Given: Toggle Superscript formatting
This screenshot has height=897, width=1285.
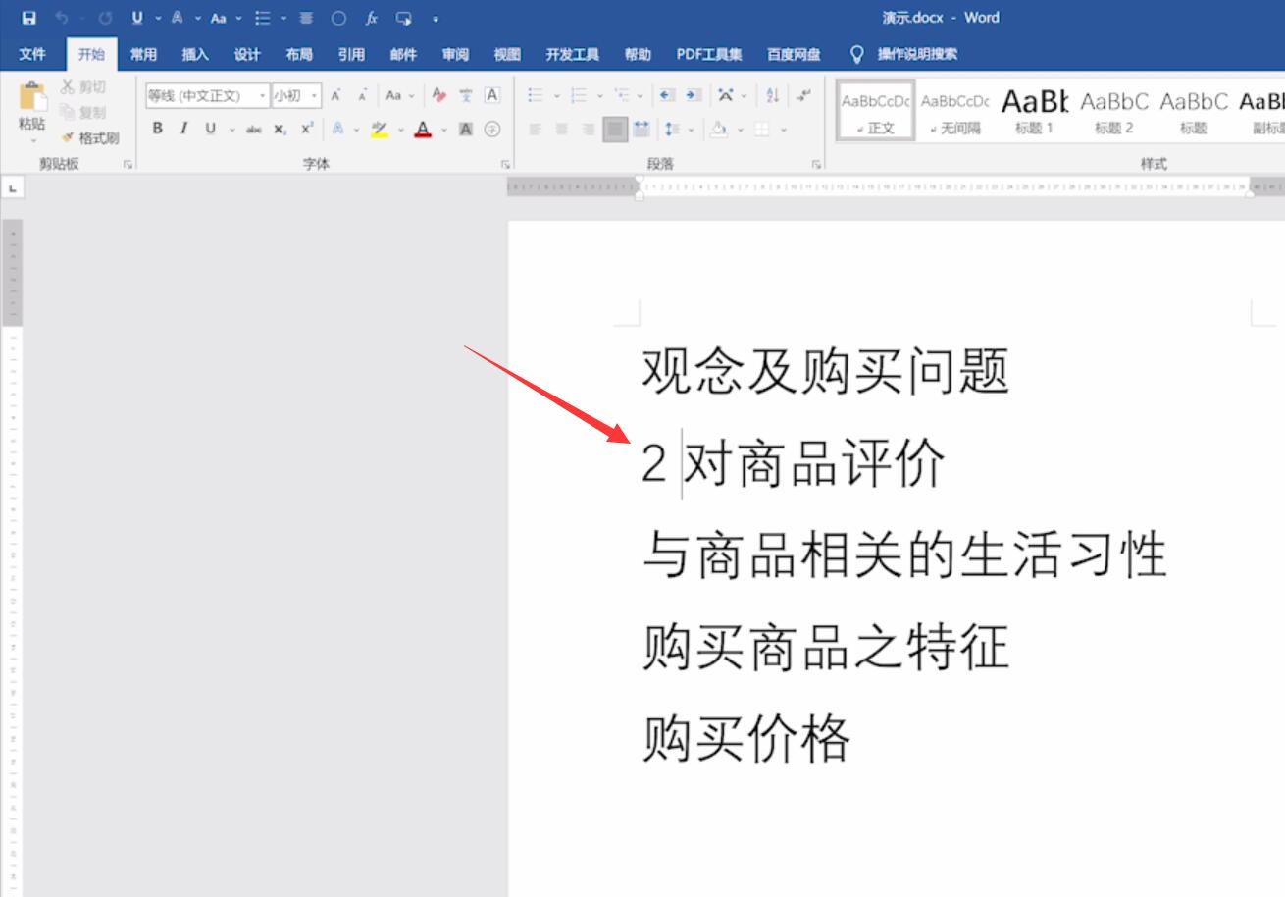Looking at the screenshot, I should click(307, 129).
